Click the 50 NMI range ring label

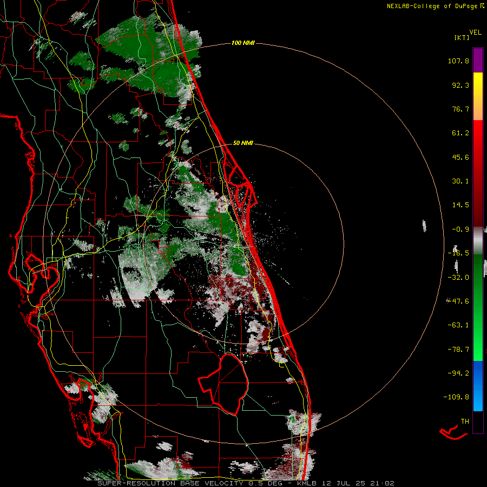point(243,143)
